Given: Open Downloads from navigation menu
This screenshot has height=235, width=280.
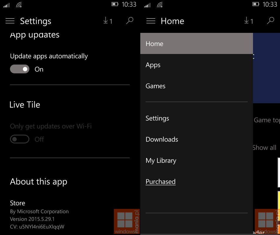Looking at the screenshot, I should 197,139.
